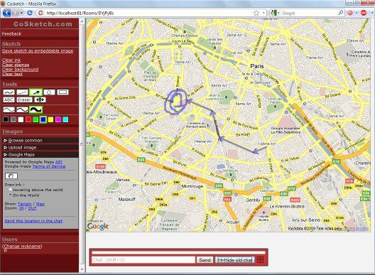Select the arrow drawing tool
The image size is (375, 275).
(36, 92)
